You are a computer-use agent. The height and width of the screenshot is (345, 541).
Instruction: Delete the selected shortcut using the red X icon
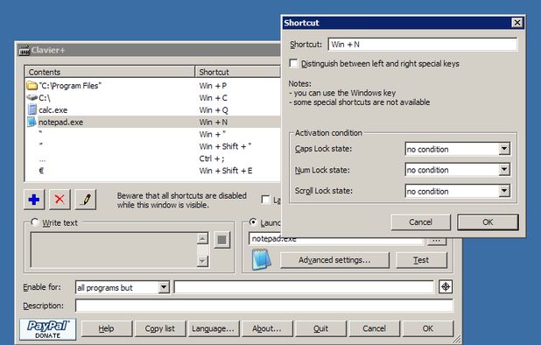click(60, 200)
